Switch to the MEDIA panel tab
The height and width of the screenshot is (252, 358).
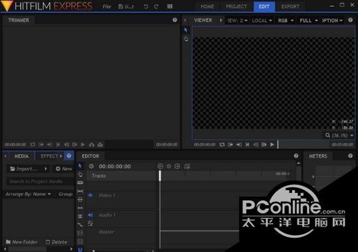click(22, 156)
